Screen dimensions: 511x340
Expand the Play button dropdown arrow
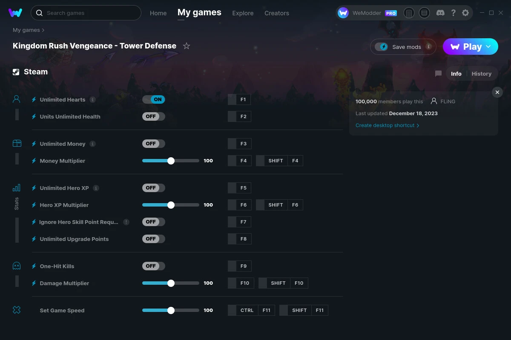click(488, 47)
